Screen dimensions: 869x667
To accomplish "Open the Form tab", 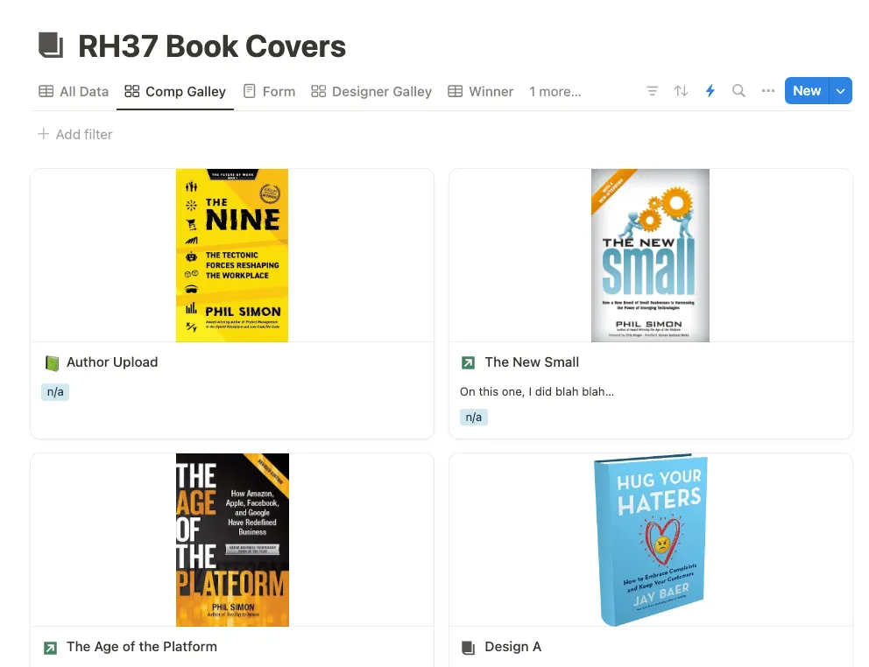I will pos(269,91).
